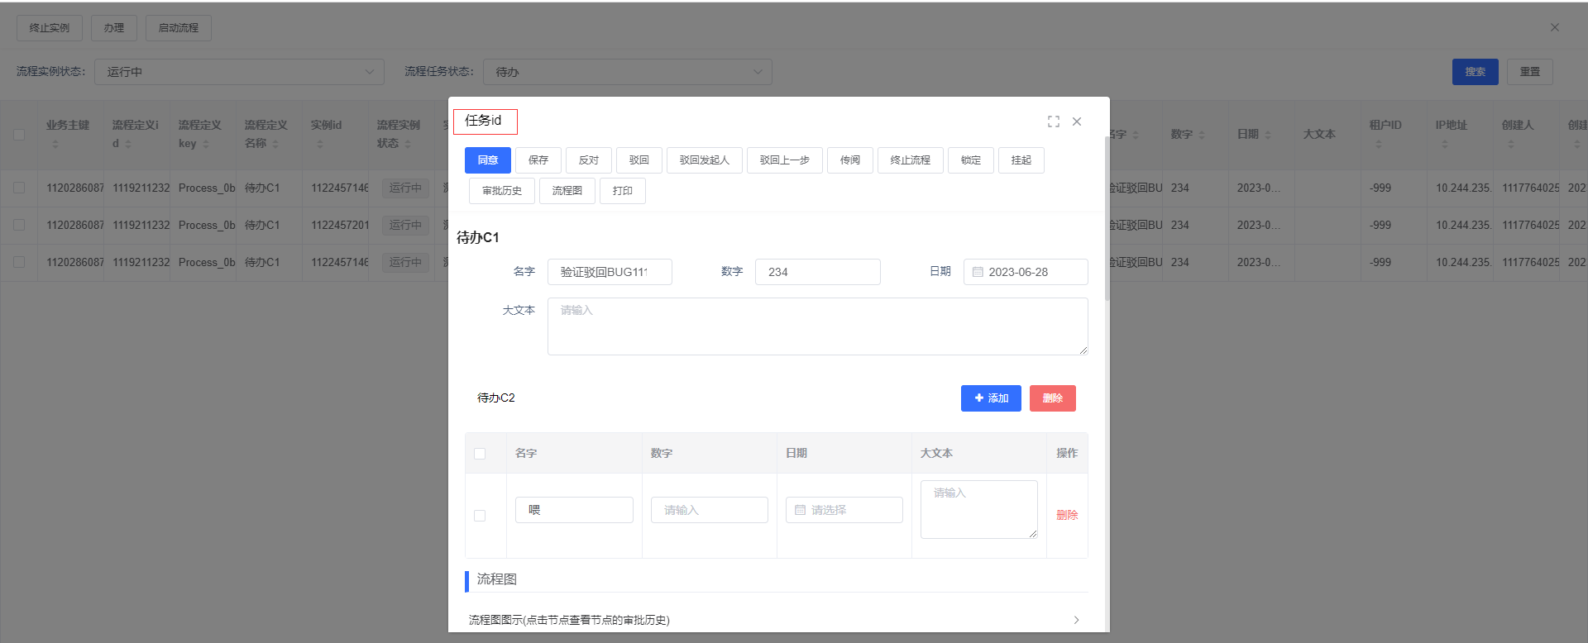Screen dimensions: 1588x643
Task: Click calendar icon in 请选择 date cell
Action: click(x=800, y=510)
